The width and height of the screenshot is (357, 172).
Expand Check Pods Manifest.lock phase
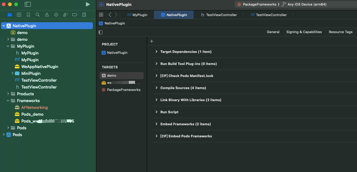coord(156,76)
